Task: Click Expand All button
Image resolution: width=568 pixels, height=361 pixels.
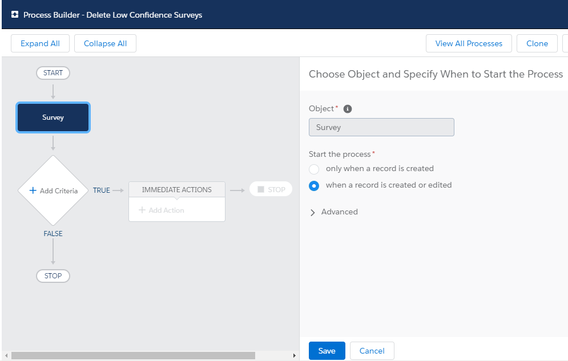Action: pyautogui.click(x=40, y=43)
